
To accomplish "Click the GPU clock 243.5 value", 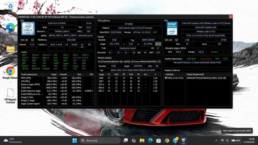I will (178, 52).
